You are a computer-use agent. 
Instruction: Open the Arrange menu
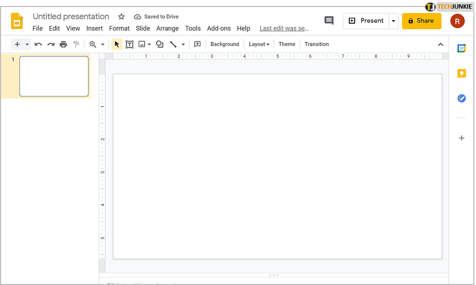(x=167, y=29)
